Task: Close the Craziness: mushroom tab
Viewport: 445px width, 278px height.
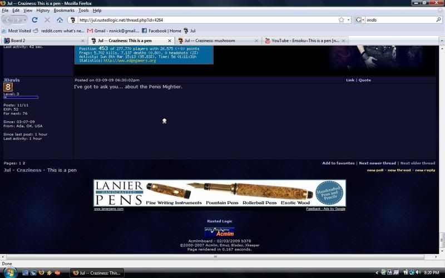Action: pyautogui.click(x=256, y=41)
